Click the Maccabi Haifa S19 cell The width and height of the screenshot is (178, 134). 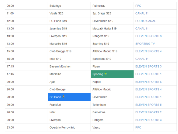click(112, 28)
